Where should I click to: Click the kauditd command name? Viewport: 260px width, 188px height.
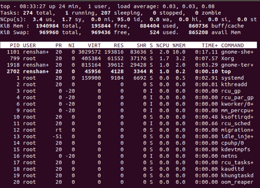232,169
